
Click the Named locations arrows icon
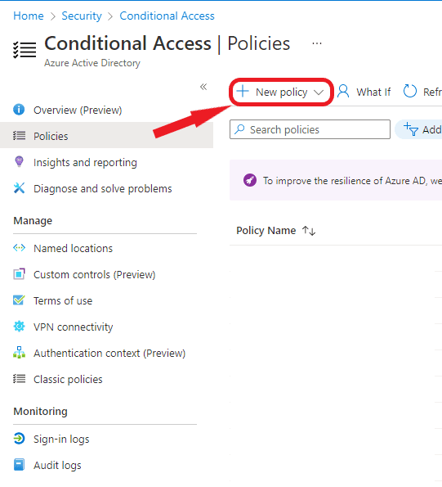(19, 248)
